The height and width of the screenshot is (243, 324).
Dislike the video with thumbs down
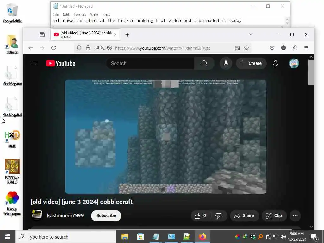(x=218, y=216)
